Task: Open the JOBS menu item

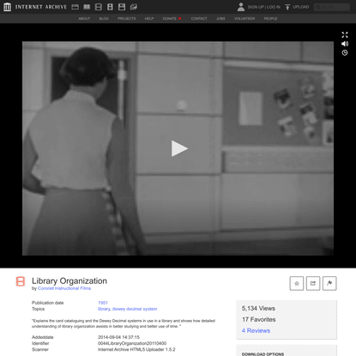Action: [x=220, y=19]
